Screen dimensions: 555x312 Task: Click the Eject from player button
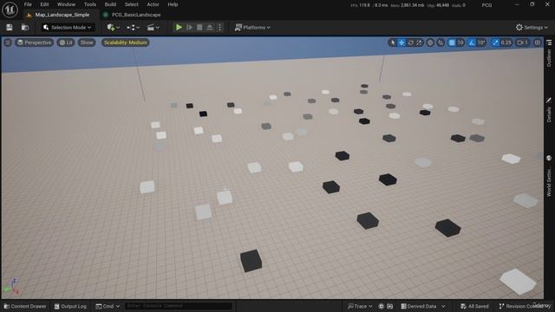pos(210,27)
